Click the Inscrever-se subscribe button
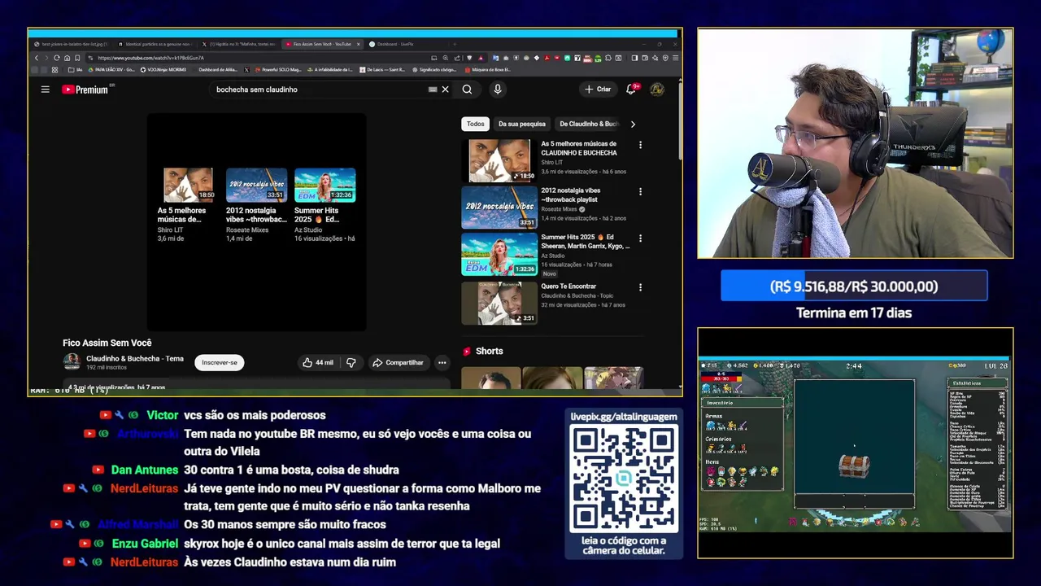The height and width of the screenshot is (586, 1041). (220, 362)
